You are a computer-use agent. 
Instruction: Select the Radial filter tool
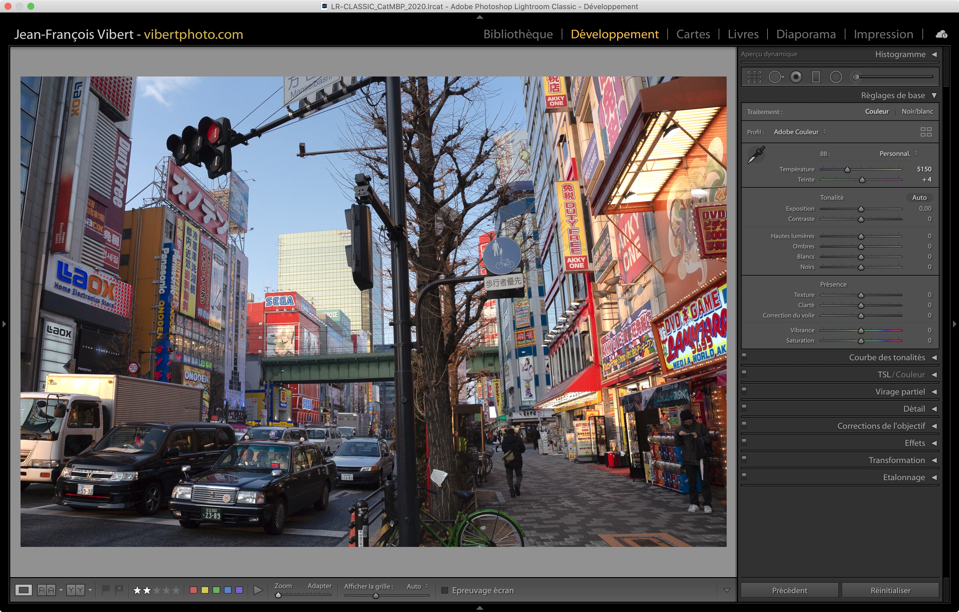pyautogui.click(x=835, y=77)
